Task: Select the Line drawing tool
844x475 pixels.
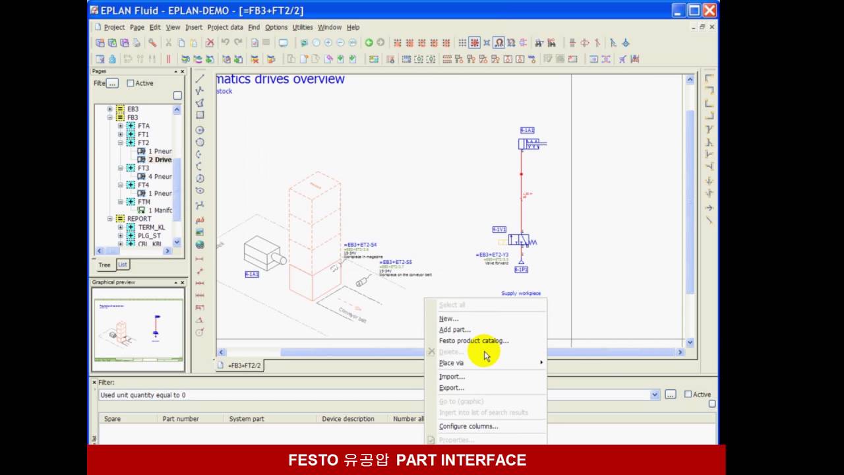Action: click(x=200, y=79)
